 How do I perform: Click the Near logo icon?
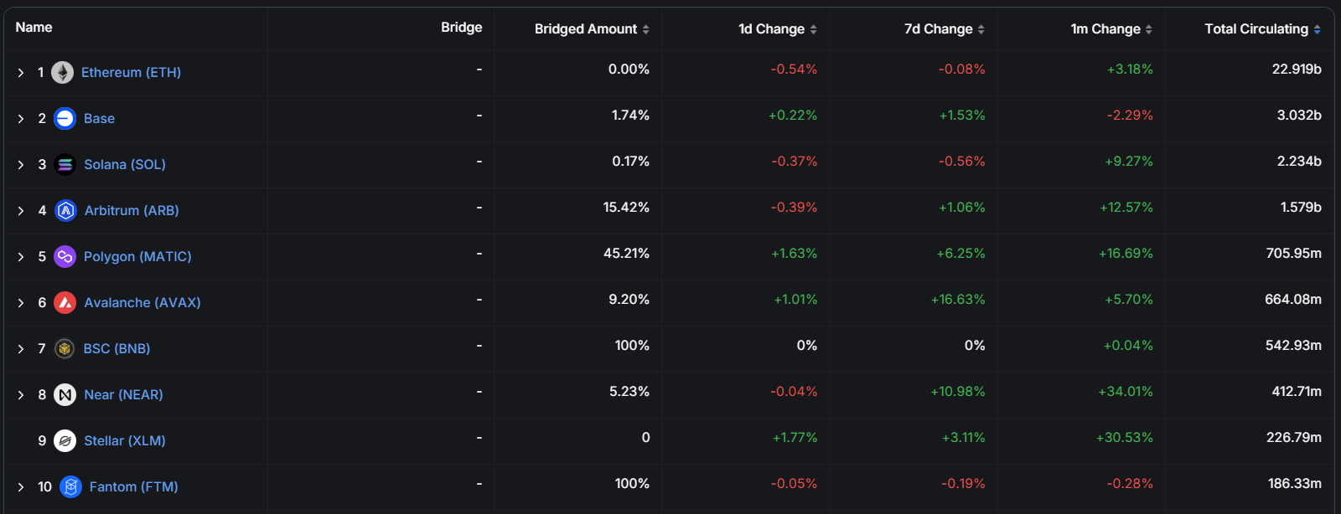[65, 395]
